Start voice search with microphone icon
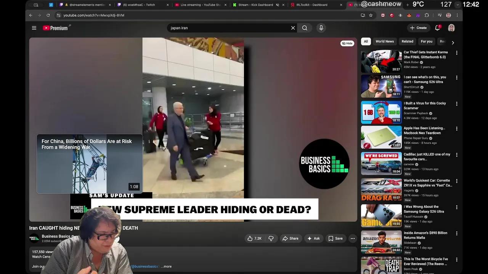Image resolution: width=488 pixels, height=274 pixels. 321,28
